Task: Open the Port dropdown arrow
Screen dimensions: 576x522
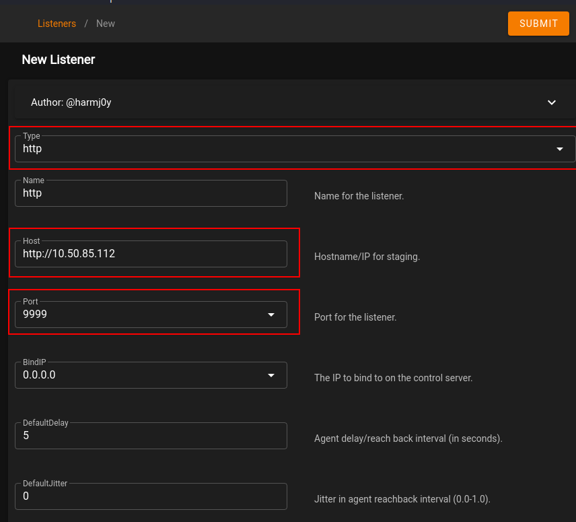Action: tap(271, 315)
